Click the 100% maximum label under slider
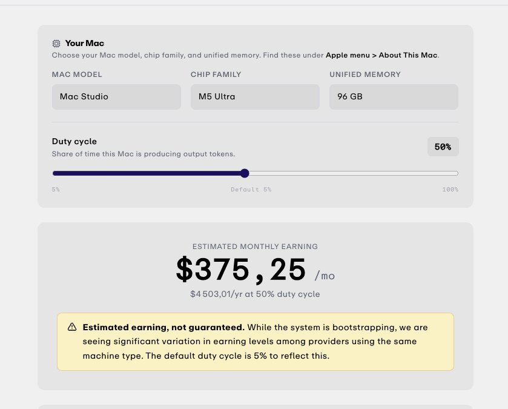The image size is (508, 409). click(450, 189)
